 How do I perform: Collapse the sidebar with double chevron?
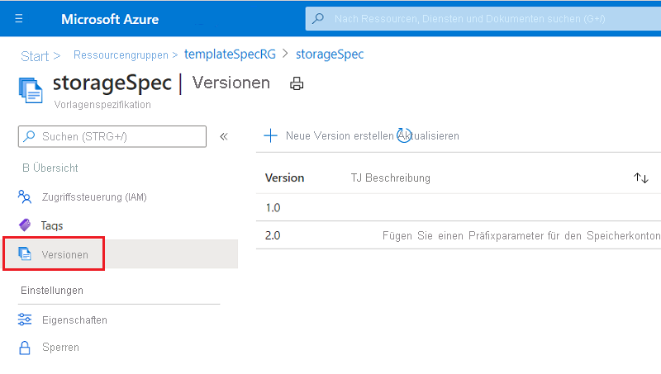tap(224, 136)
